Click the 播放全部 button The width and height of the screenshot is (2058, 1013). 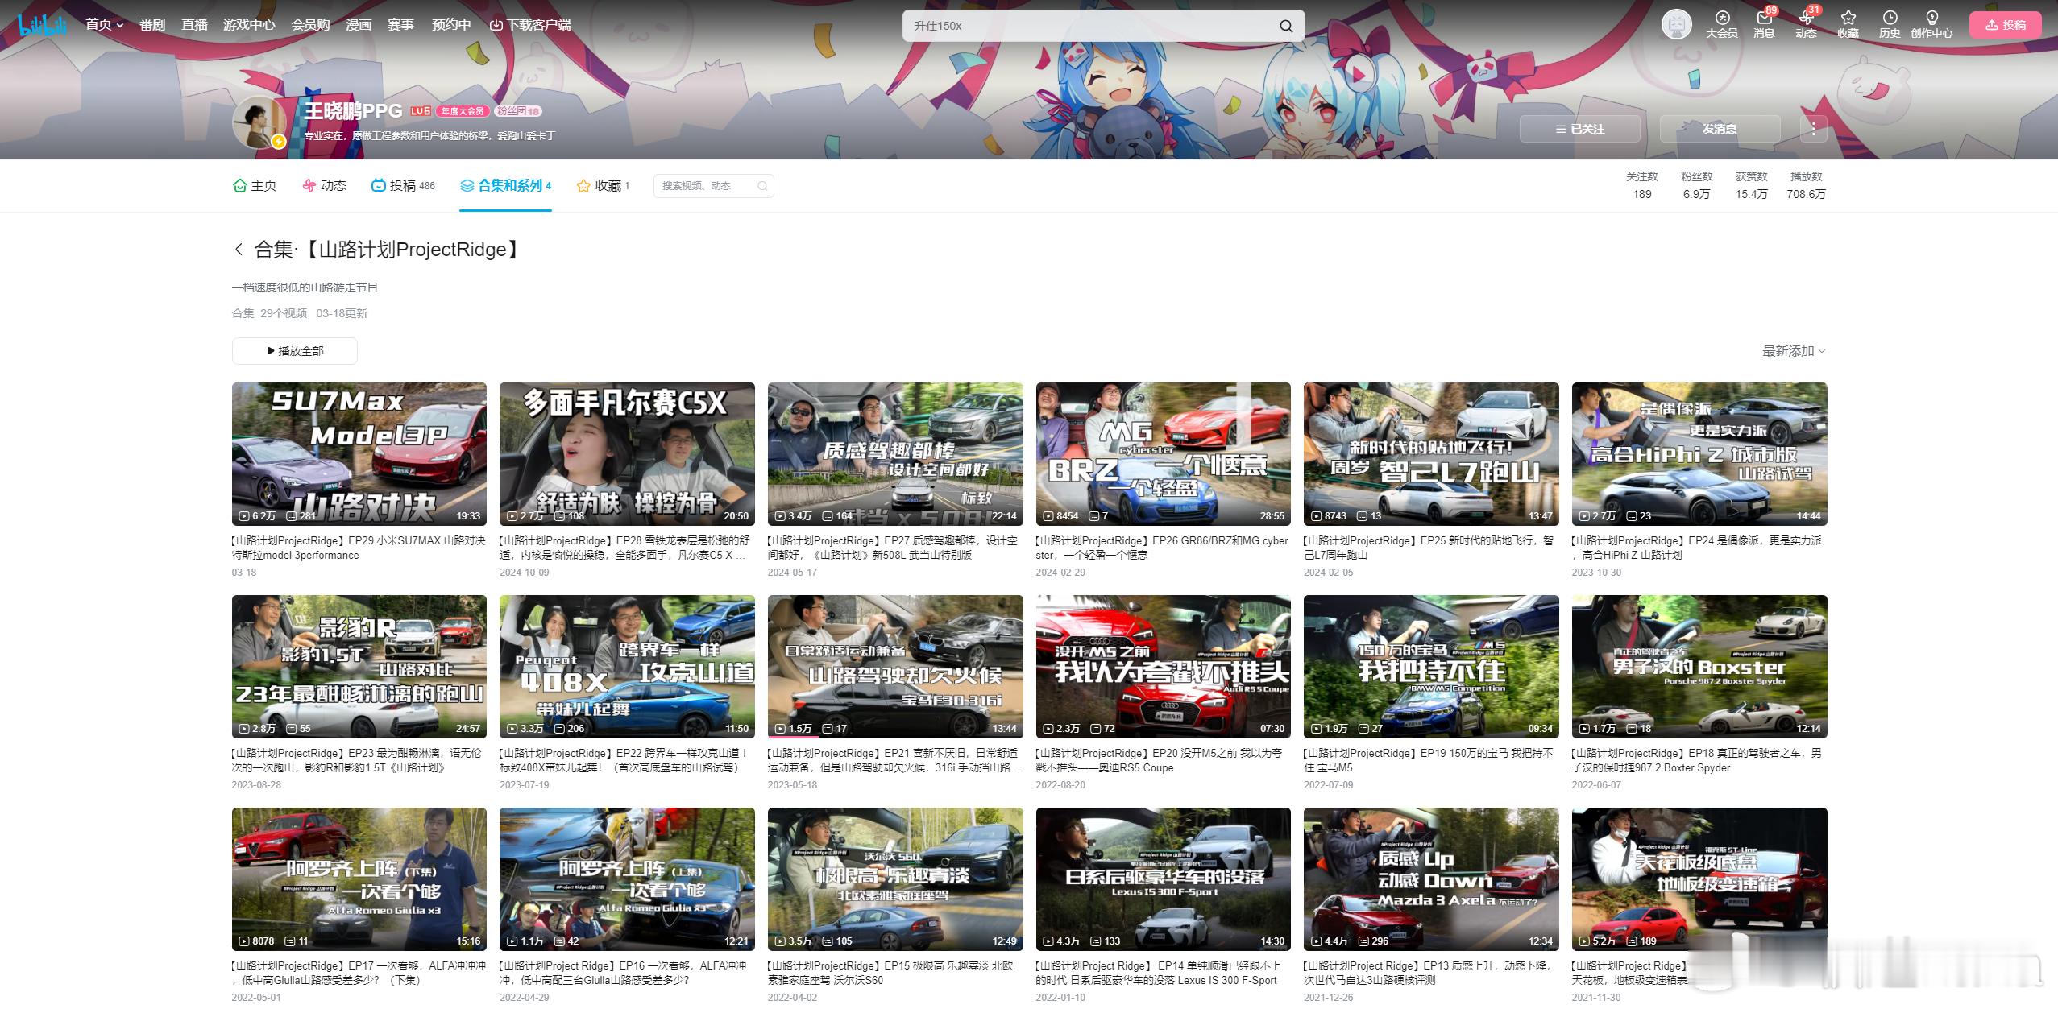(x=294, y=351)
